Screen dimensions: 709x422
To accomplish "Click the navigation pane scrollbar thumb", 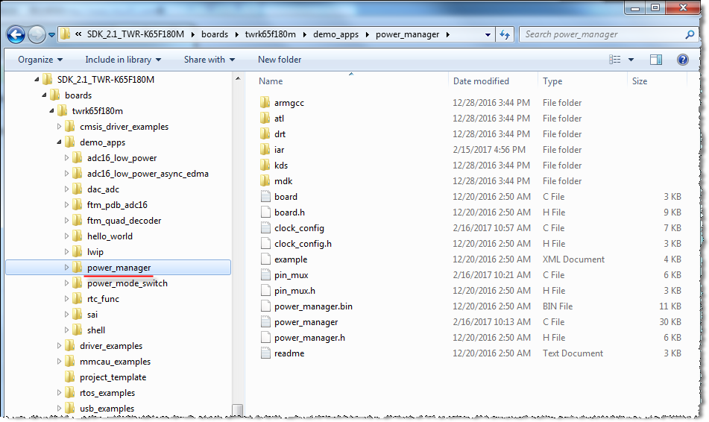I will (238, 410).
